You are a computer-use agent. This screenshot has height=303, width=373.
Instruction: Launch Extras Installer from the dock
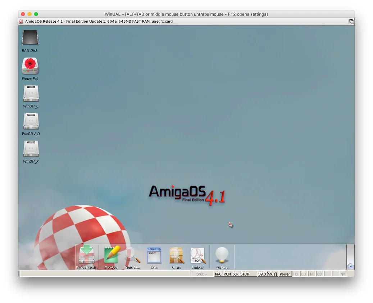tap(86, 255)
